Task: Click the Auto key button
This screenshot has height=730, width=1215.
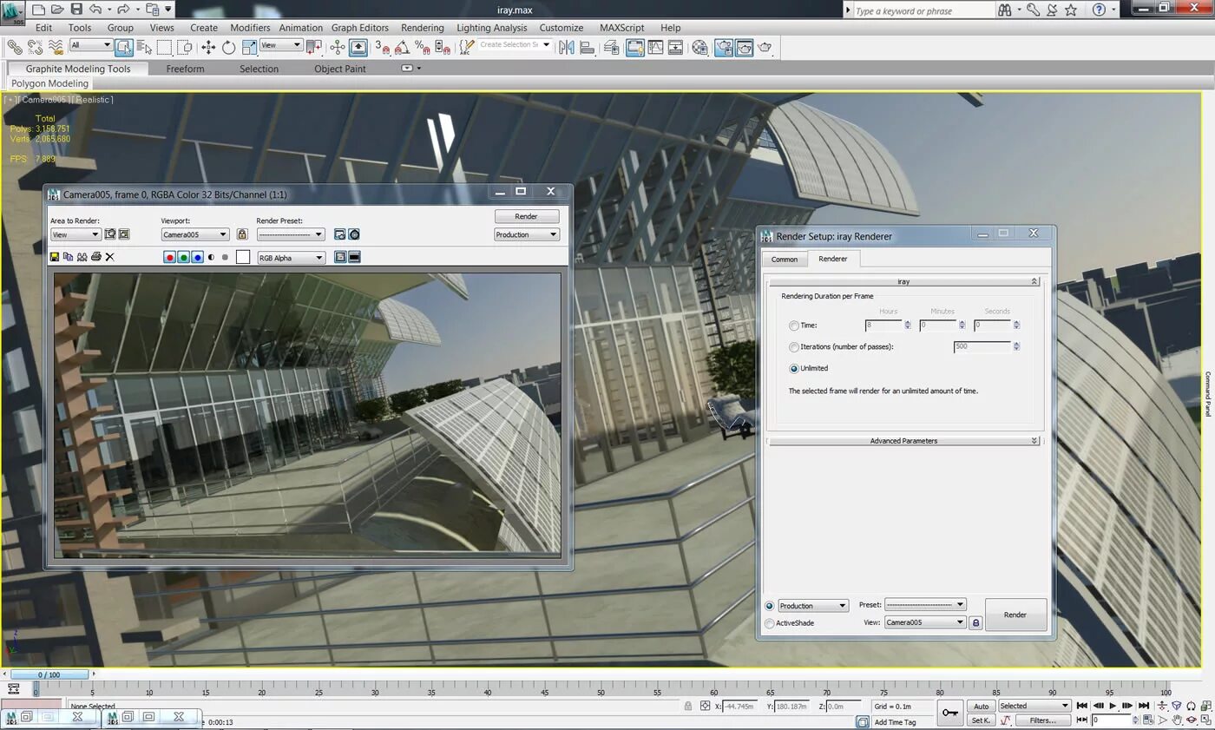Action: 981,706
